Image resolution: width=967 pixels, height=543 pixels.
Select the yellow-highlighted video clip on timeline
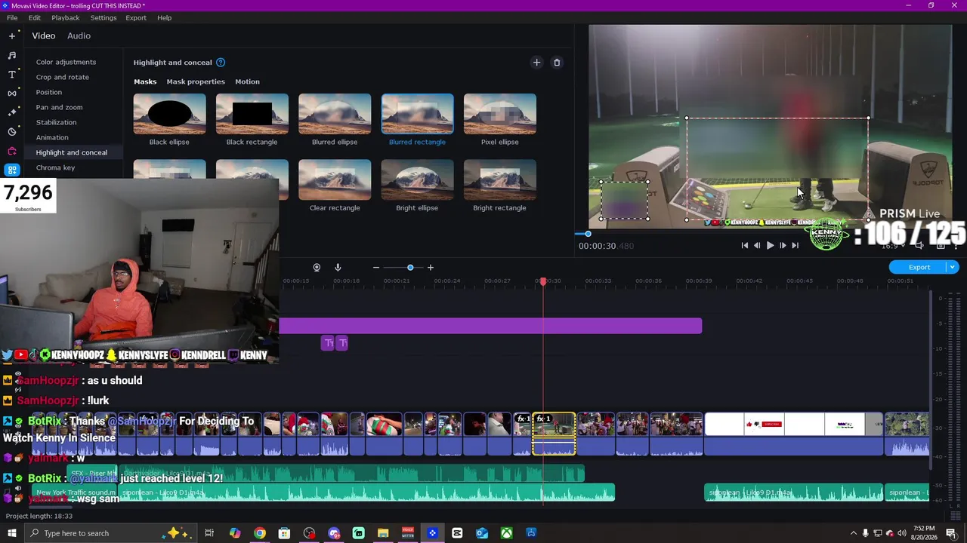pos(554,434)
